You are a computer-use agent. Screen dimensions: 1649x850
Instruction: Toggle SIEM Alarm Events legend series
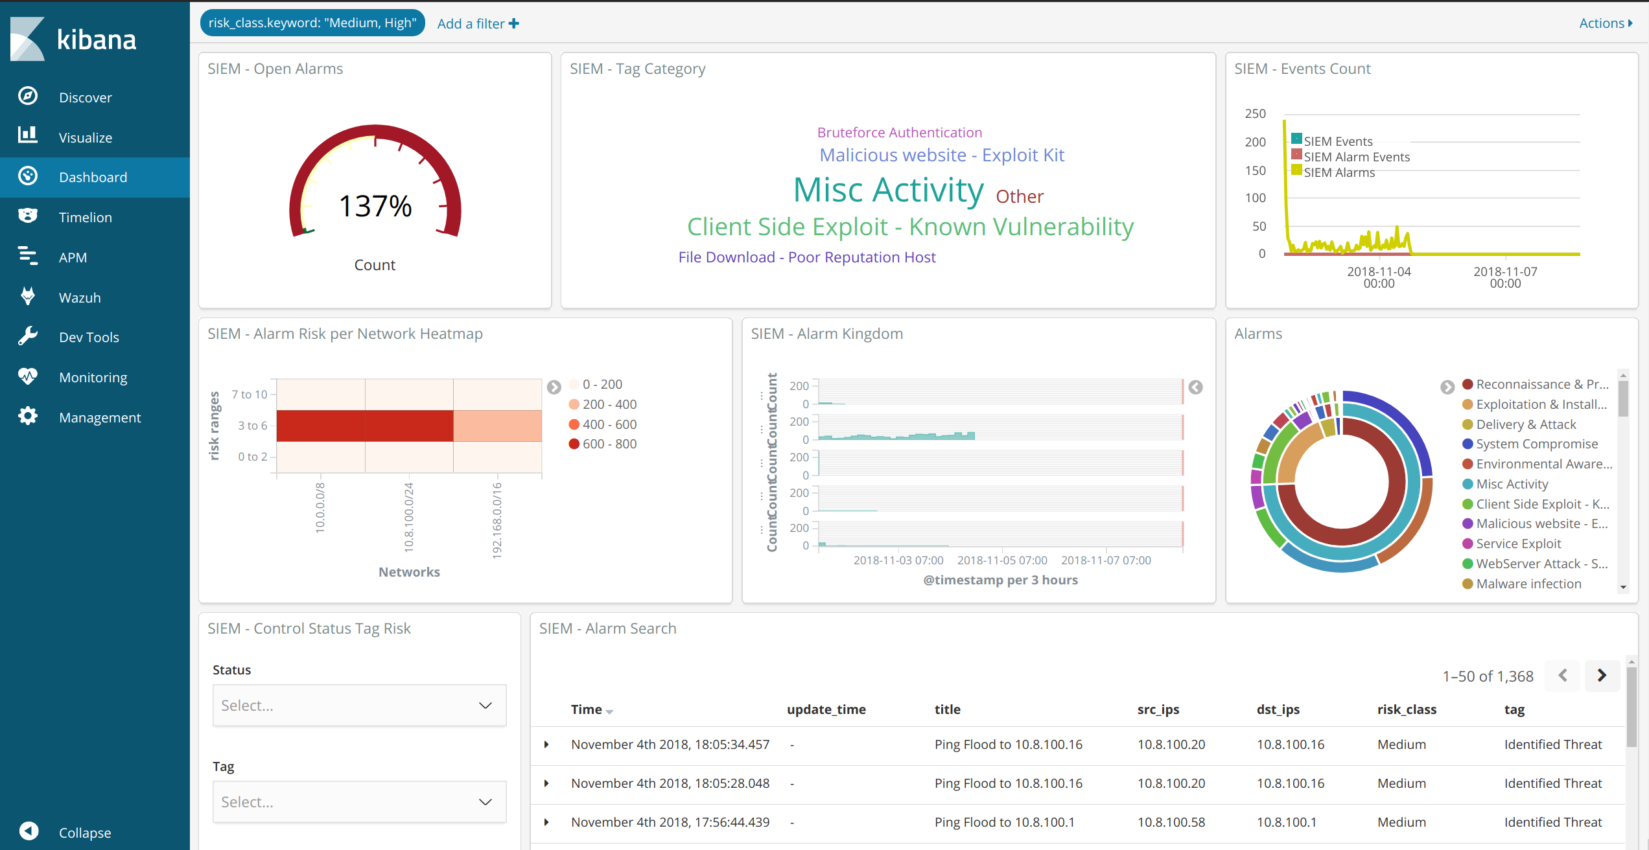[x=1356, y=157]
